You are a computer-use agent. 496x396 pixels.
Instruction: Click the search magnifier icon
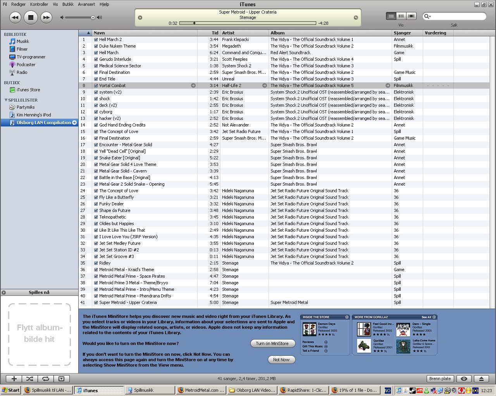tap(427, 16)
